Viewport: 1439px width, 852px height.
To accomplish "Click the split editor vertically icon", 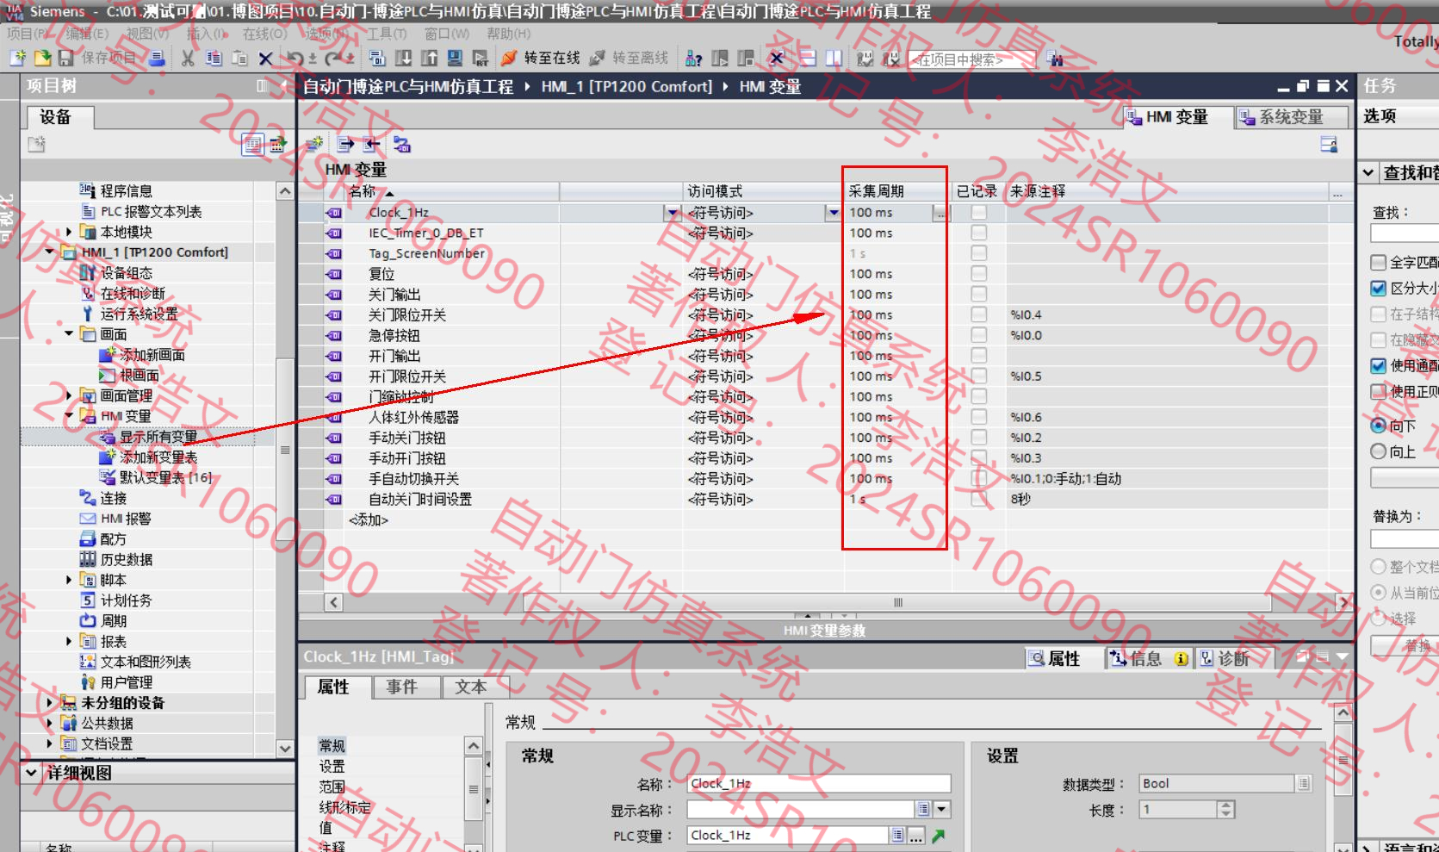I will [x=834, y=59].
